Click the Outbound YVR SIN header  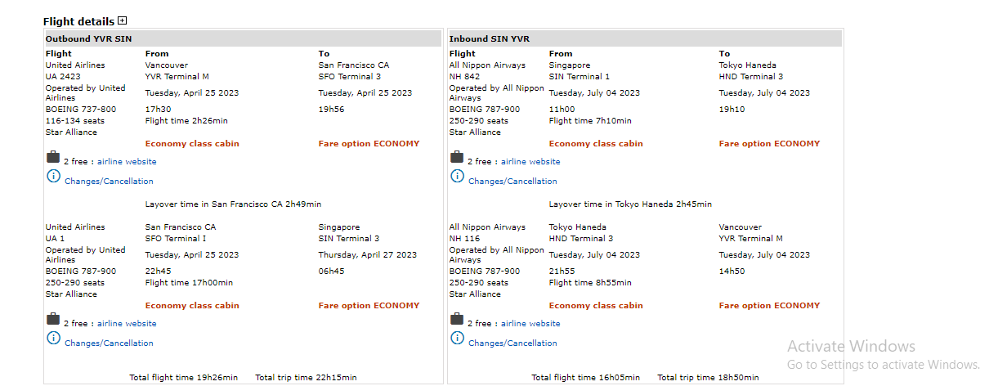[88, 38]
